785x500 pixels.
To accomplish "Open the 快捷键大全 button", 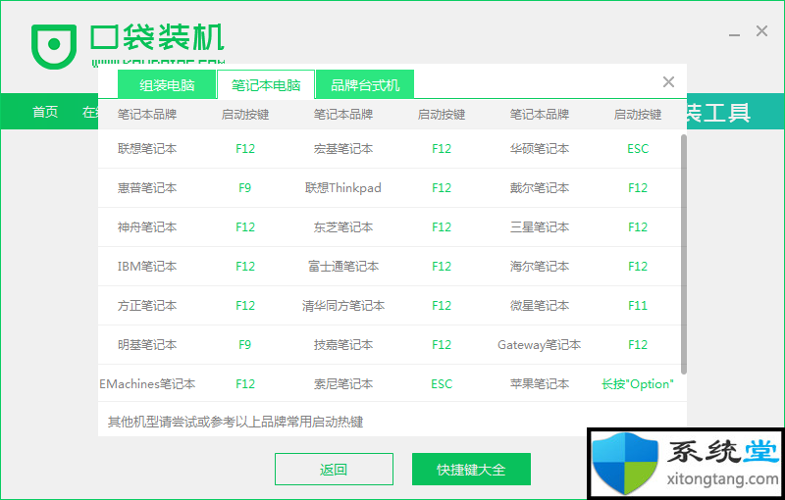I will tap(471, 469).
